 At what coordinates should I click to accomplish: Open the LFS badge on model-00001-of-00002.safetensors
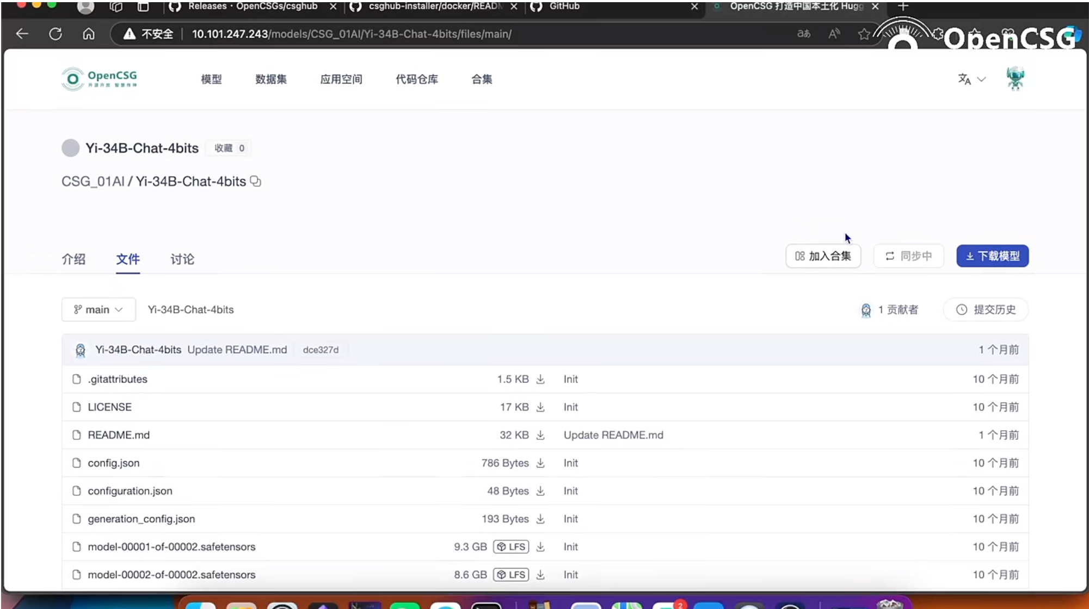[510, 546]
